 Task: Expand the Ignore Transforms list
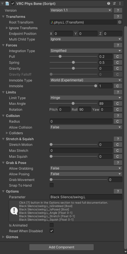click(7, 28)
